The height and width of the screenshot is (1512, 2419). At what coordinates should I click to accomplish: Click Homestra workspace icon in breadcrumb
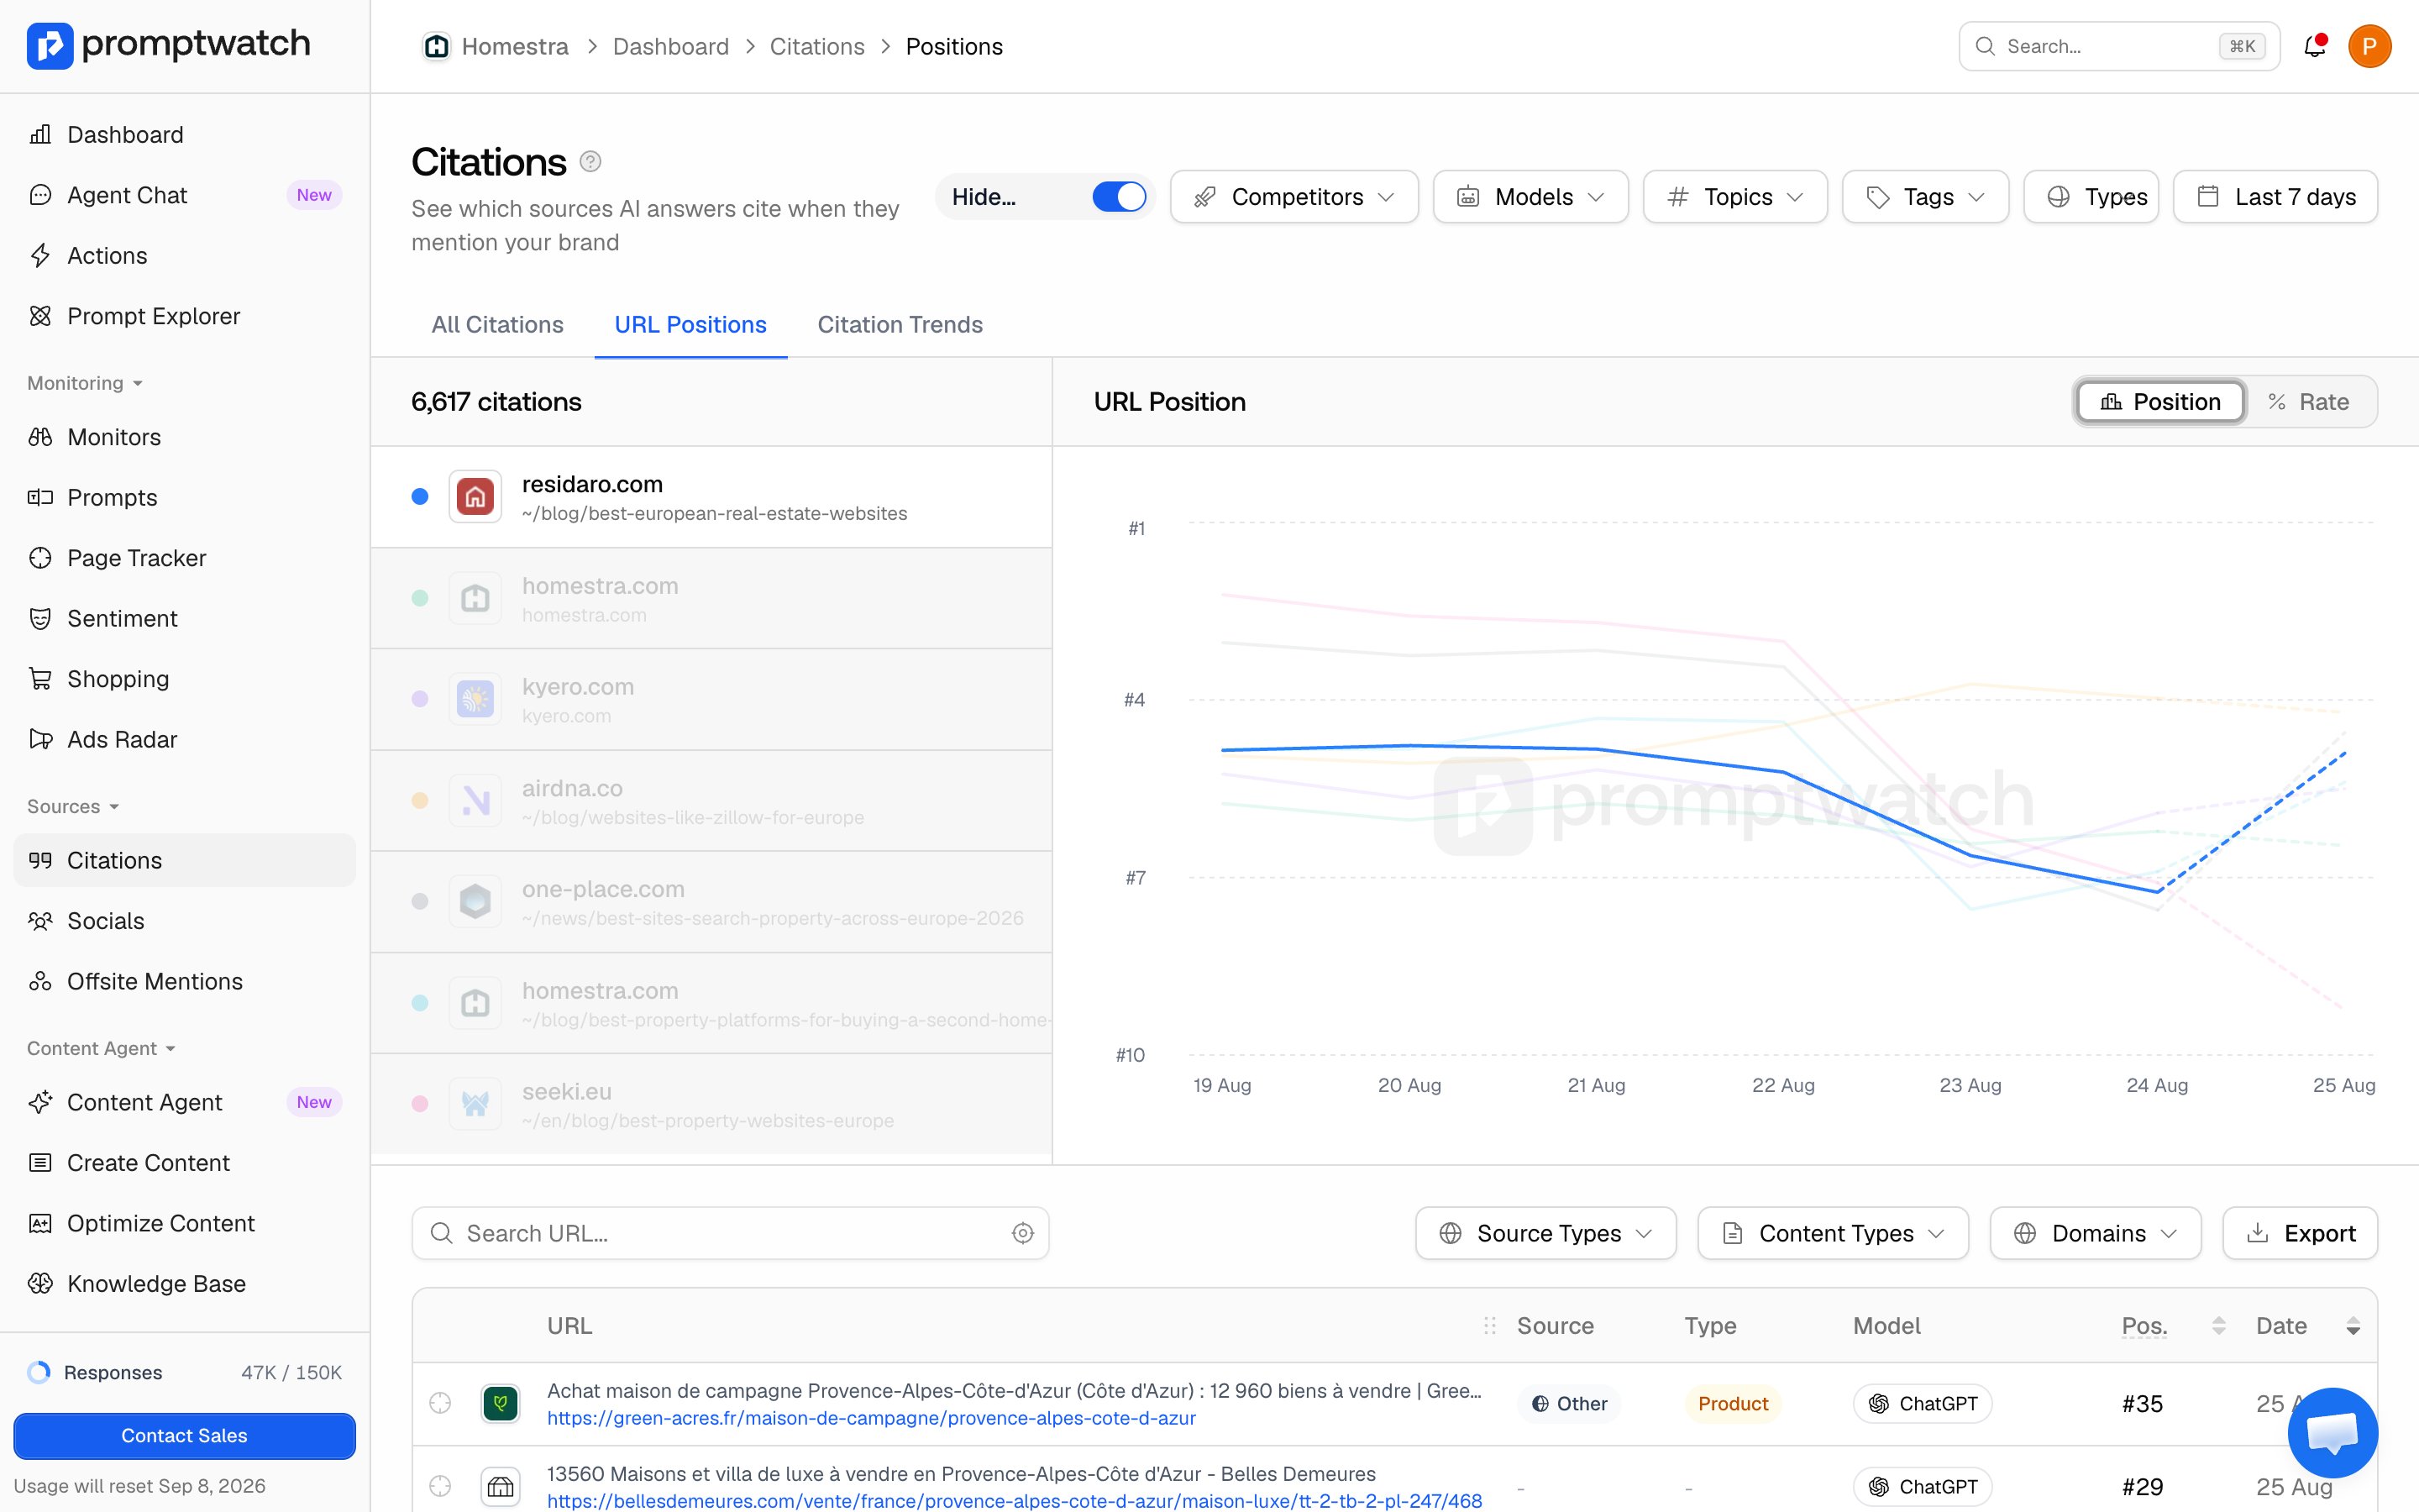(436, 46)
